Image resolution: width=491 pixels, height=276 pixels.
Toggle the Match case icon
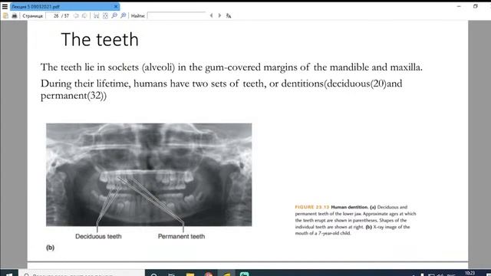[x=229, y=15]
